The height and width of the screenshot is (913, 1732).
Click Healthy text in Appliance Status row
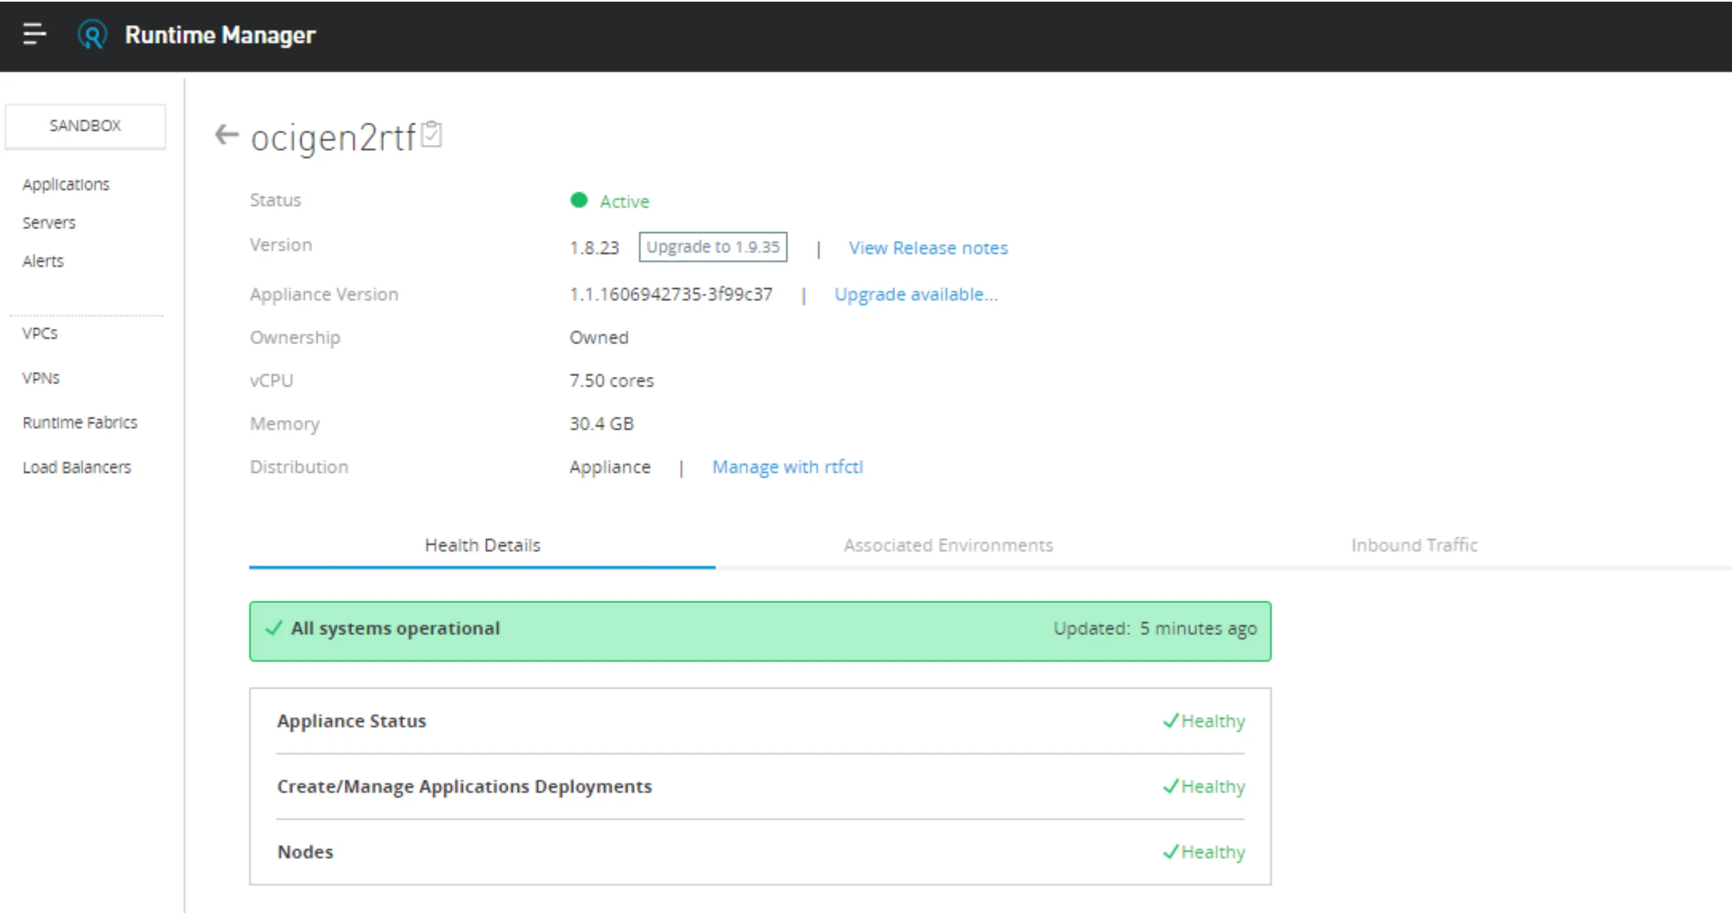[1213, 721]
